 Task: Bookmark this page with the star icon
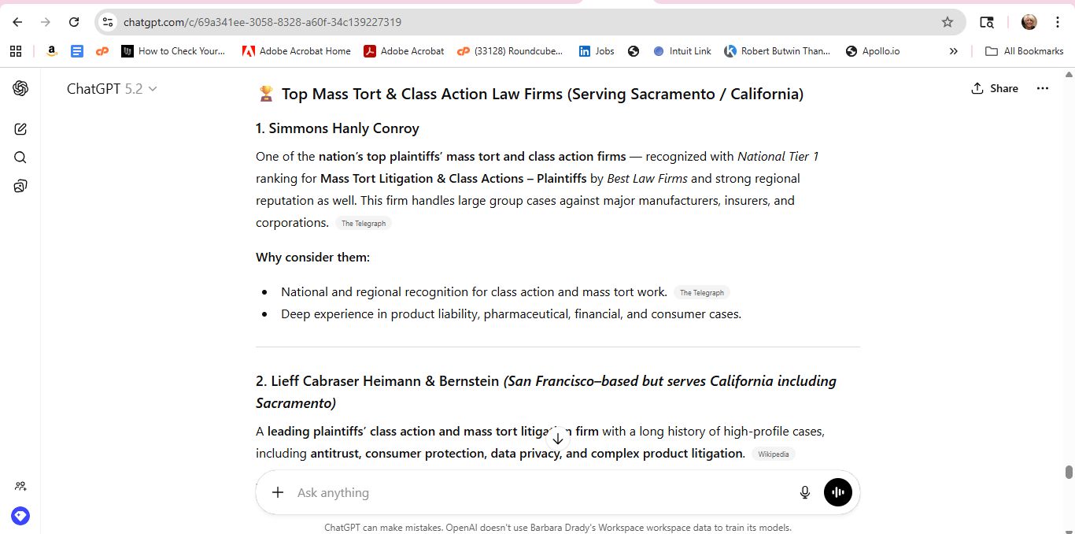pos(948,22)
